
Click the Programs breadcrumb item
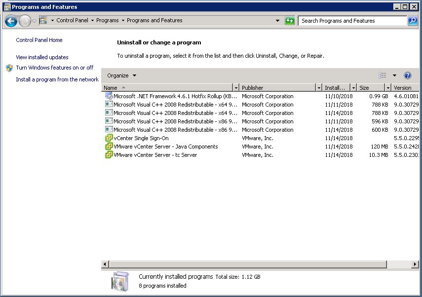tap(107, 21)
